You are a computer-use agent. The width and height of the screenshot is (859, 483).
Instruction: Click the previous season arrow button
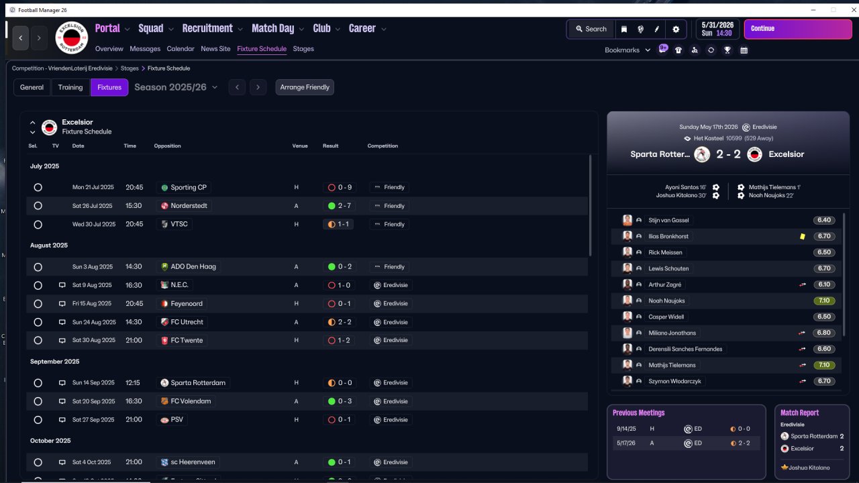pos(237,87)
